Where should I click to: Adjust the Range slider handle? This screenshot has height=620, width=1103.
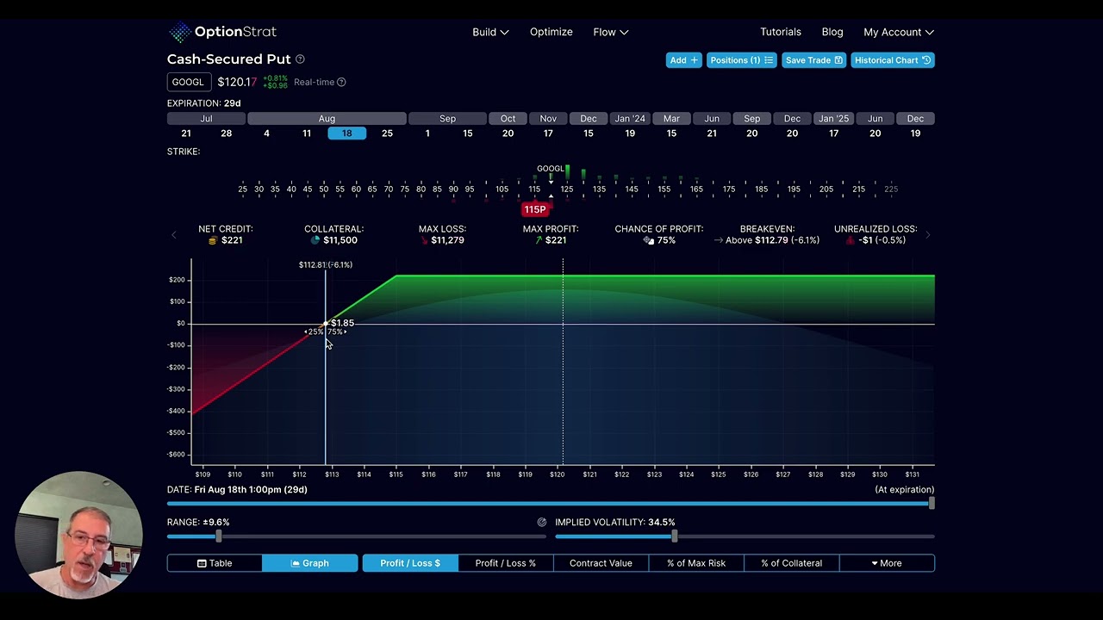tap(219, 536)
